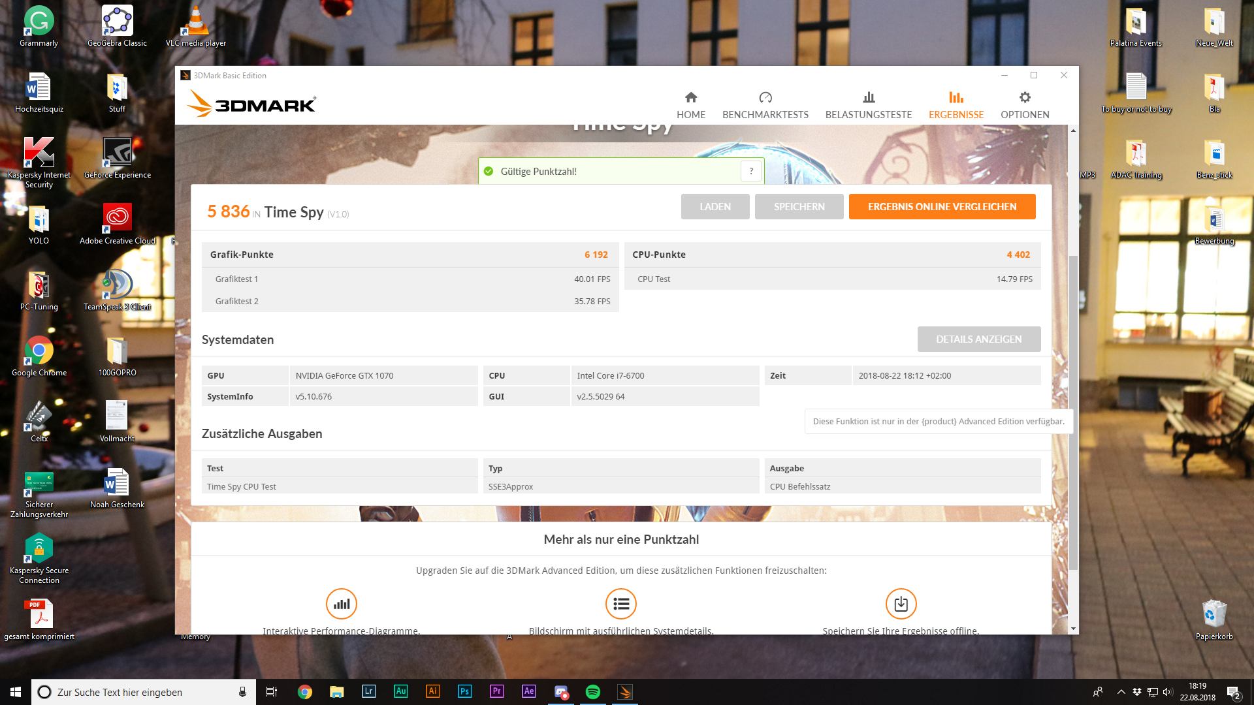Screen dimensions: 1254x705
Task: Open Belastungsteste stress tests tab
Action: (868, 106)
